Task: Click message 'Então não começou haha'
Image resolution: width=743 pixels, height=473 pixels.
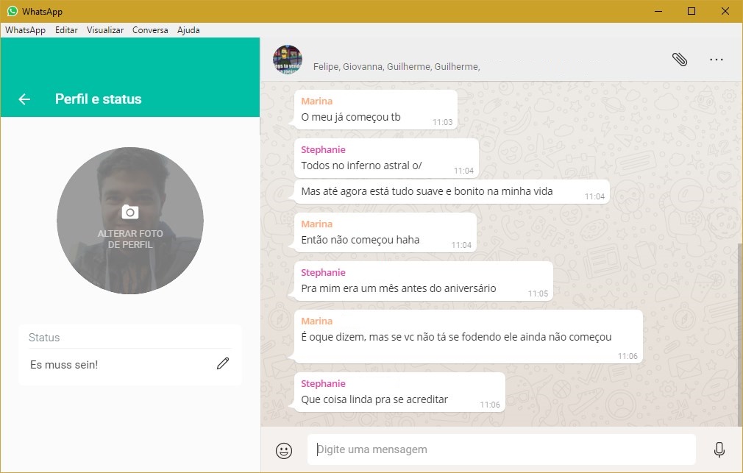Action: coord(360,240)
